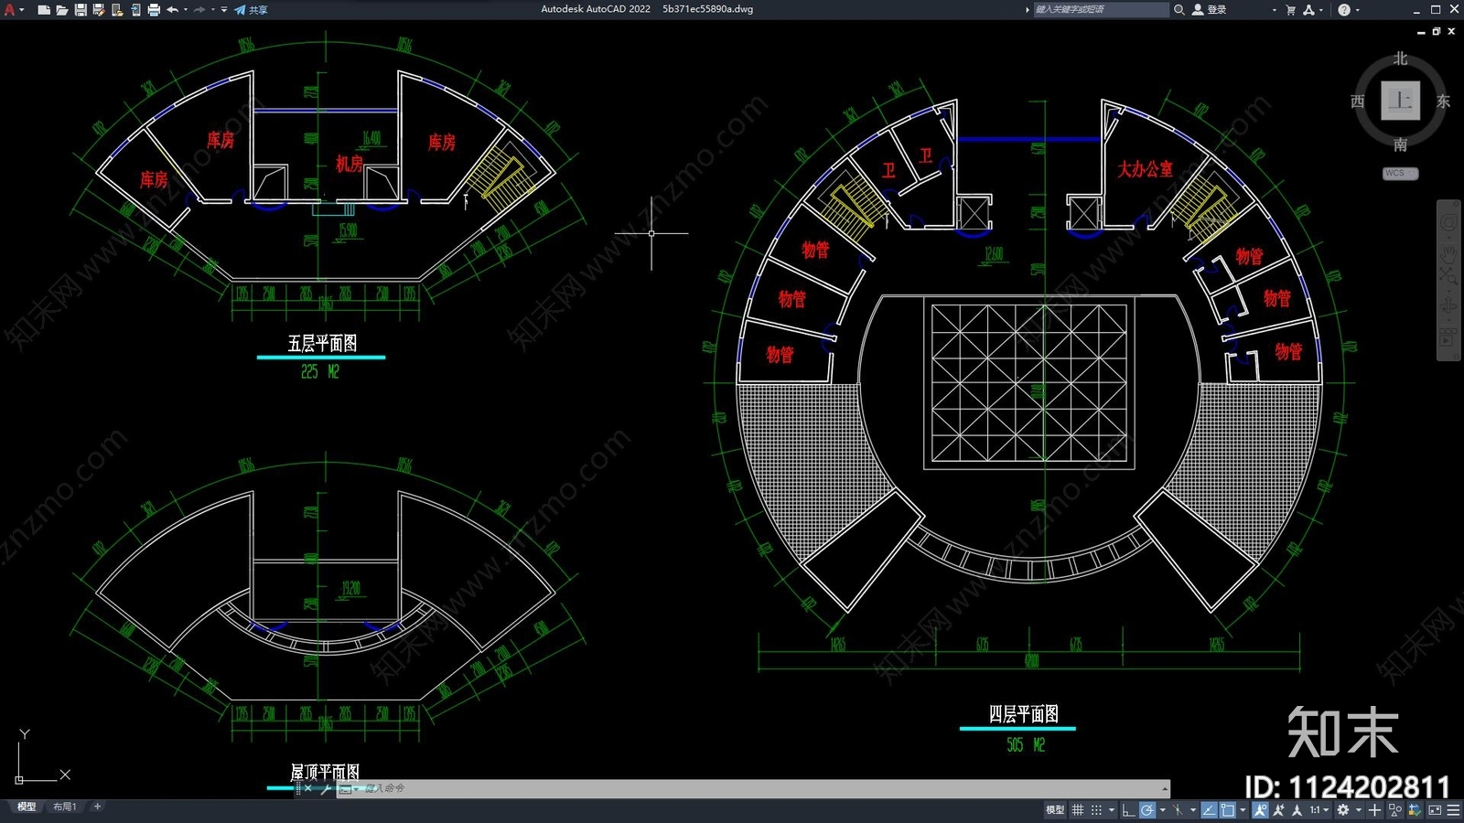Image resolution: width=1464 pixels, height=823 pixels.
Task: Click the 登录 sign-in button
Action: pyautogui.click(x=1209, y=9)
